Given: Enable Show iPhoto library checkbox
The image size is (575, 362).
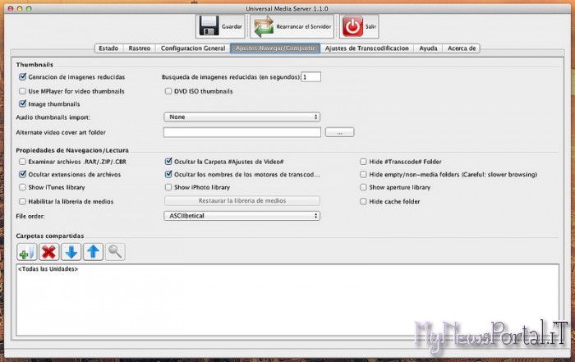Looking at the screenshot, I should click(x=168, y=187).
